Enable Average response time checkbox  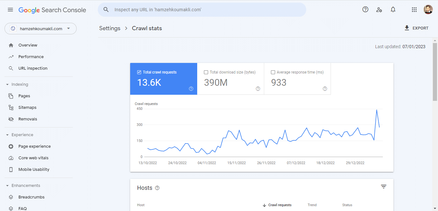point(273,72)
